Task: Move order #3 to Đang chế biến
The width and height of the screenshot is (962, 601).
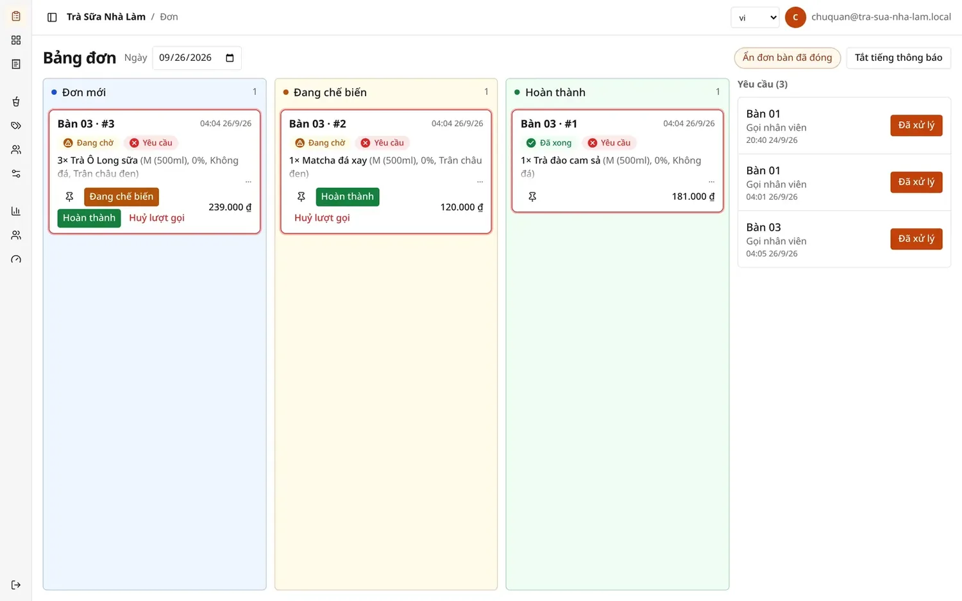Action: [x=121, y=197]
